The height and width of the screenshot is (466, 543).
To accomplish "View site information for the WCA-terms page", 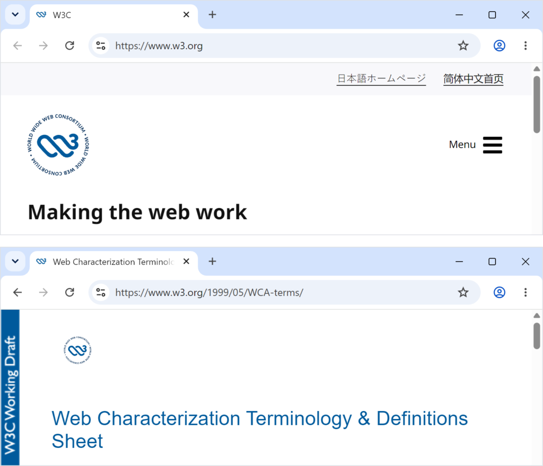I will pos(101,292).
